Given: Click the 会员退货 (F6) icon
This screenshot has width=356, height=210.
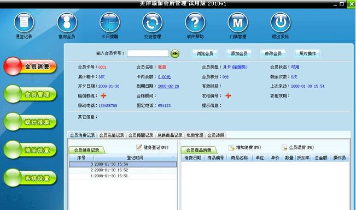Looking at the screenshot, I should [x=284, y=148].
